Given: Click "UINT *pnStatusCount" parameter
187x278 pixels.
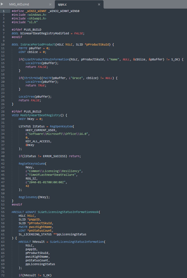Looking at the screenshot, I should (x=36, y=231).
